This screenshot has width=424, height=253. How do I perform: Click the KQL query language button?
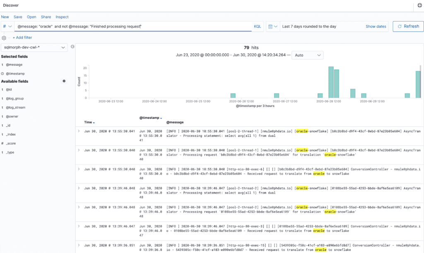[x=258, y=26]
